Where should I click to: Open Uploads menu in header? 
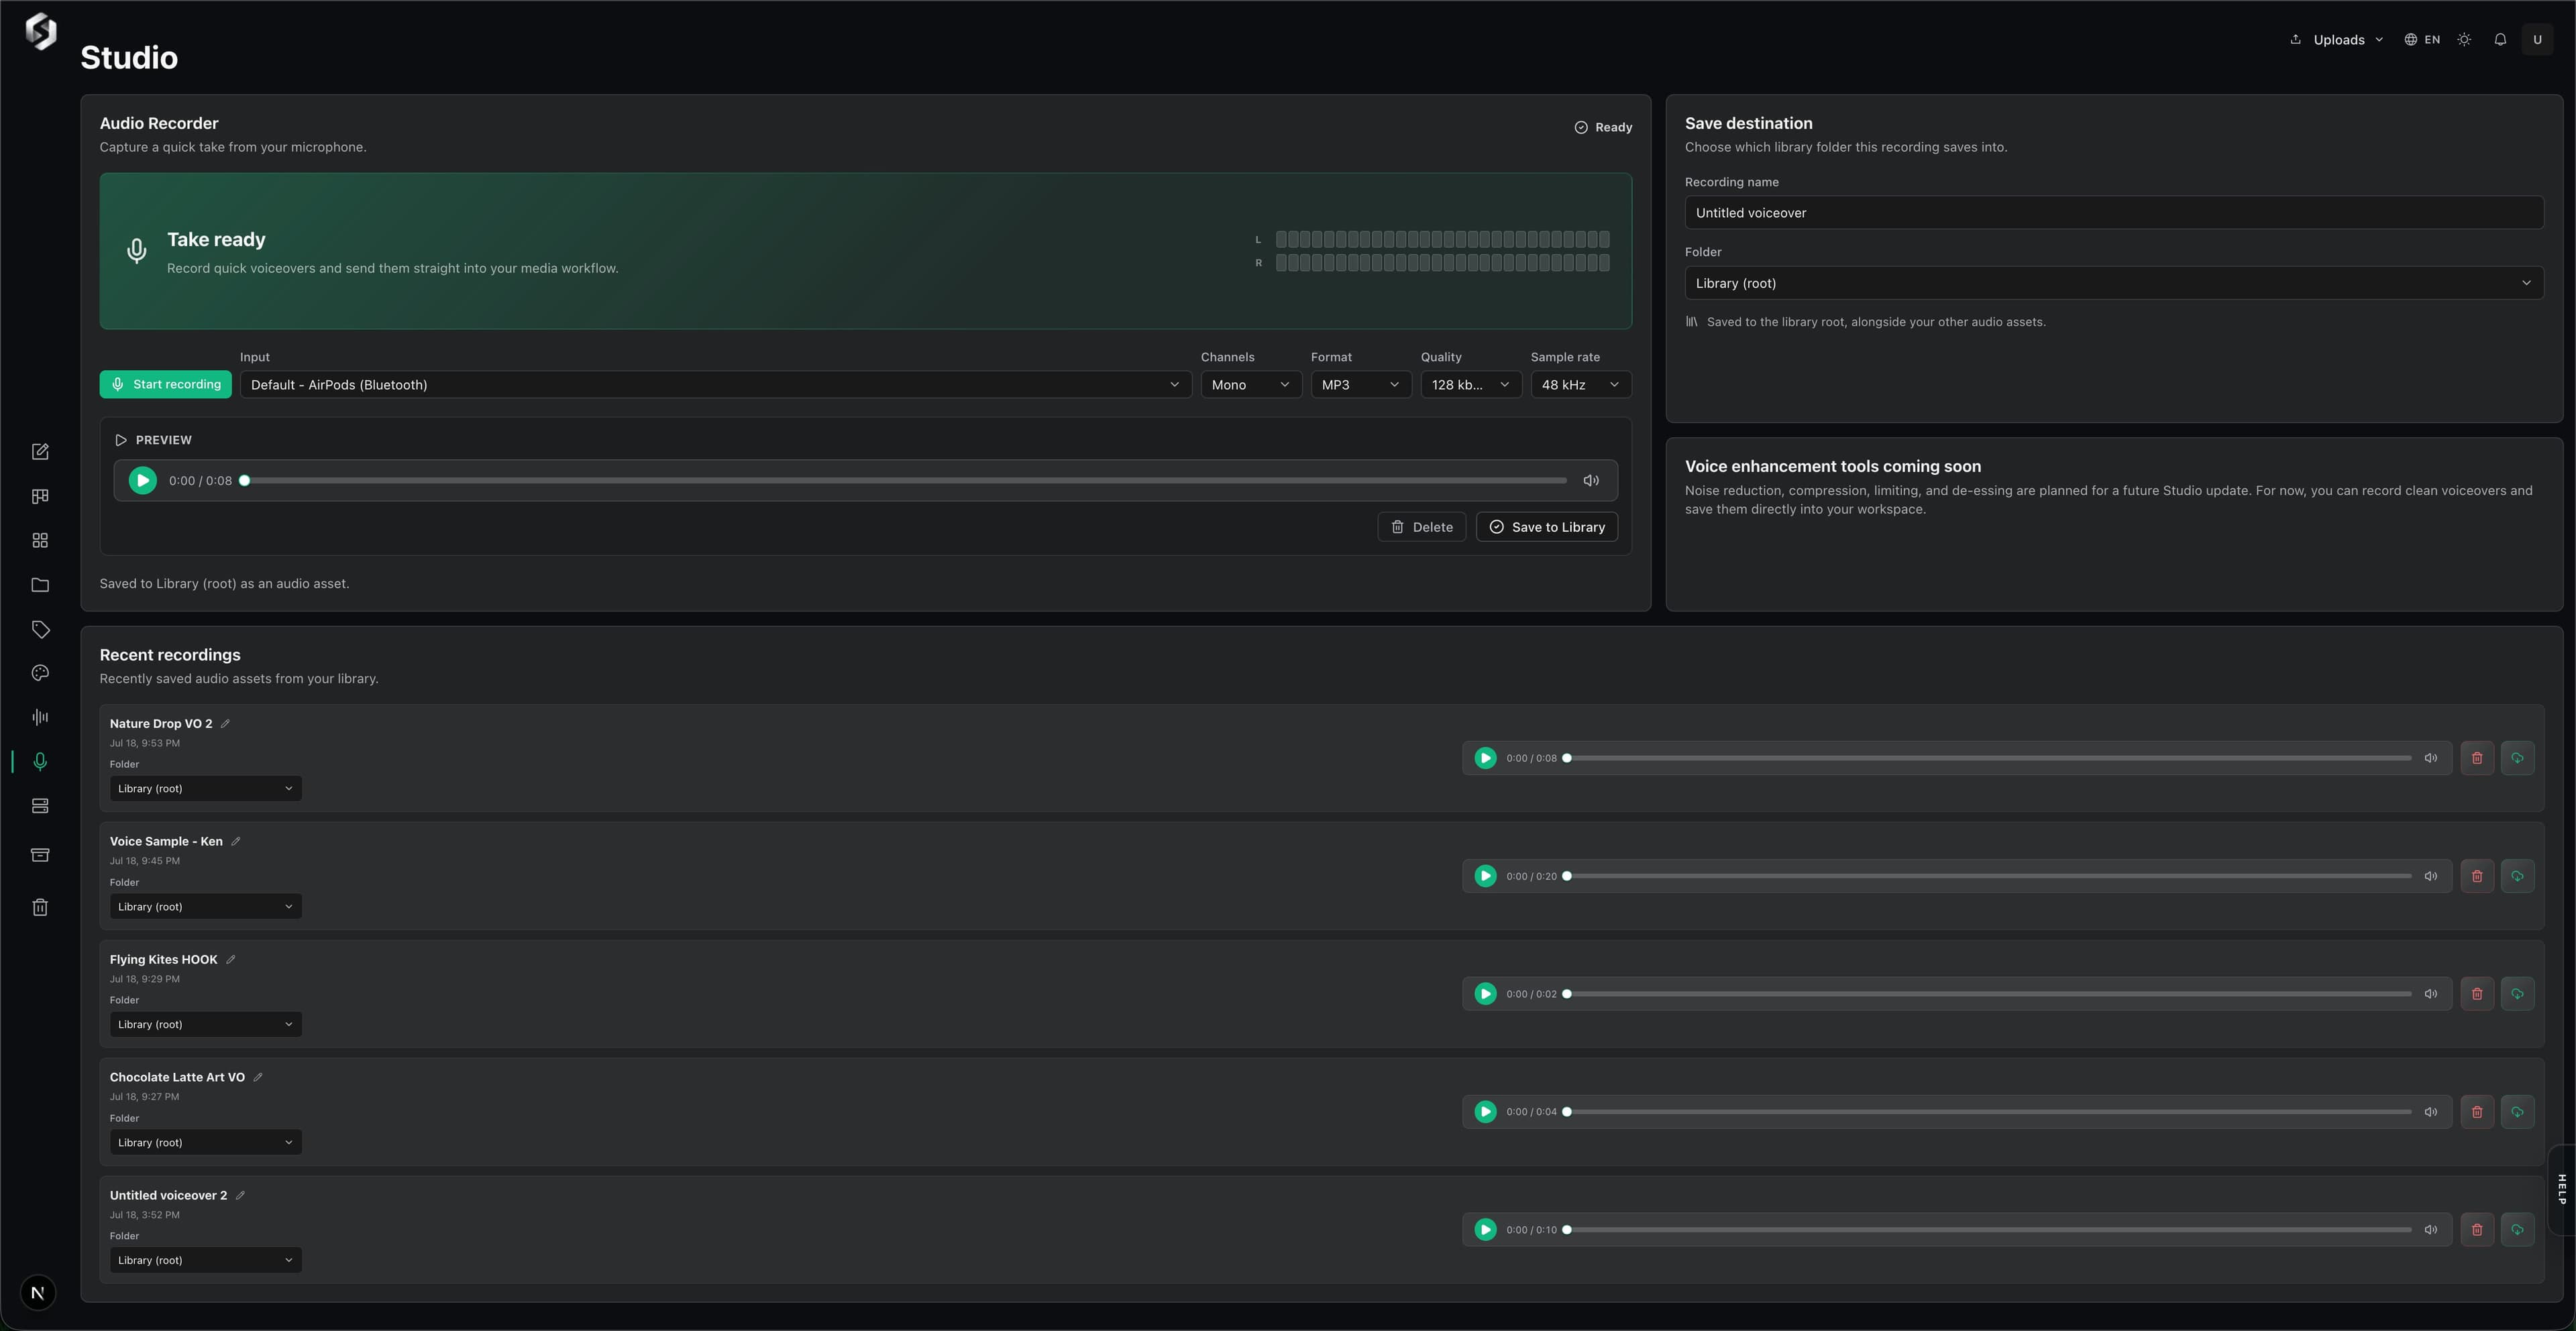click(x=2337, y=40)
